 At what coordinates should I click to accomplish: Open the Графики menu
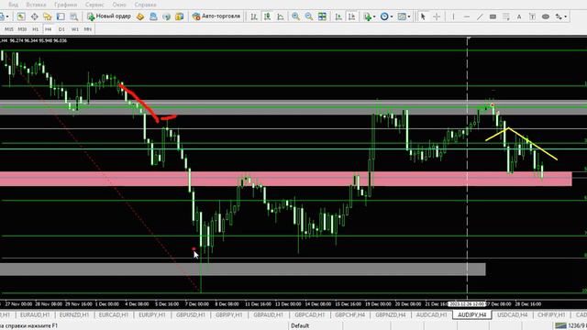click(x=65, y=5)
